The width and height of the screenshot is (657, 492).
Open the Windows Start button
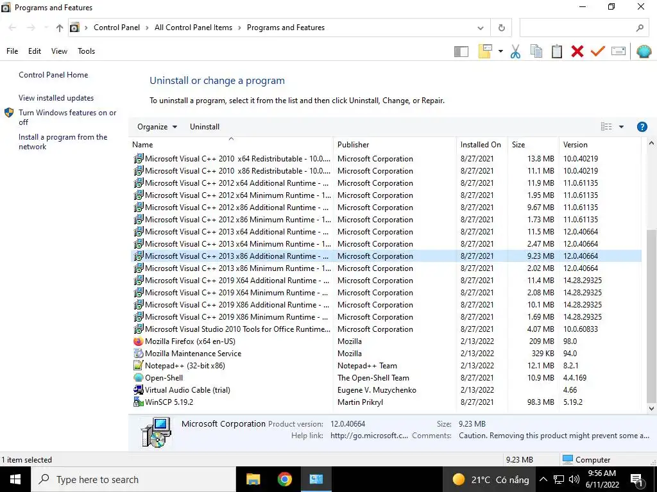tap(15, 479)
